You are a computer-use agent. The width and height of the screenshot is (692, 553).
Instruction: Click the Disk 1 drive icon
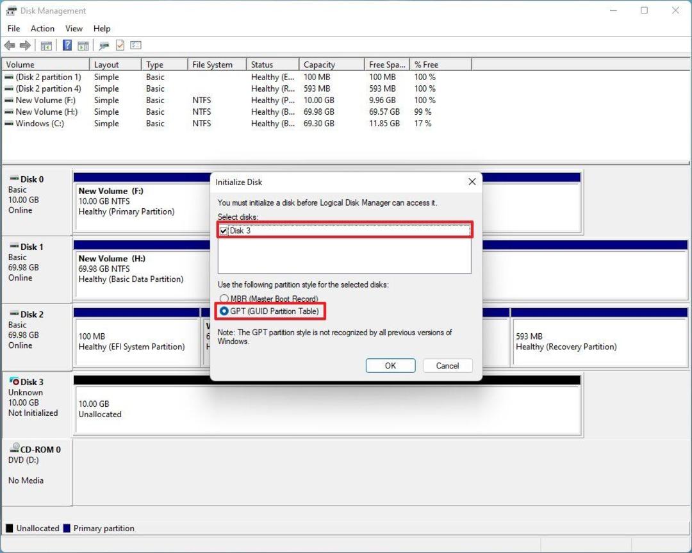point(14,246)
